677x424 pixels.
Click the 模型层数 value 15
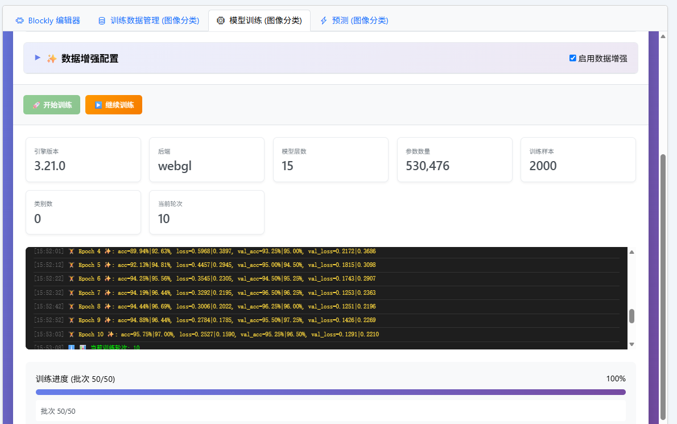[287, 166]
